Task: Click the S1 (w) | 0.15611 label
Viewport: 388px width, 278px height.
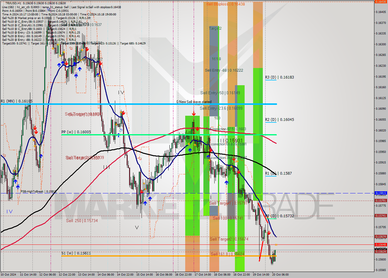Action: 76,253
